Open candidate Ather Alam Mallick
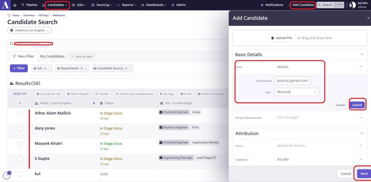This screenshot has height=182, width=371. click(53, 113)
